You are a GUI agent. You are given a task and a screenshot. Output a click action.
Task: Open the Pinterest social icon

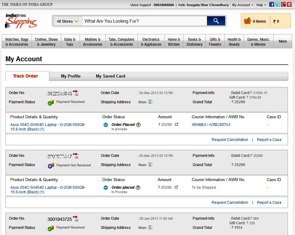(x=289, y=4)
